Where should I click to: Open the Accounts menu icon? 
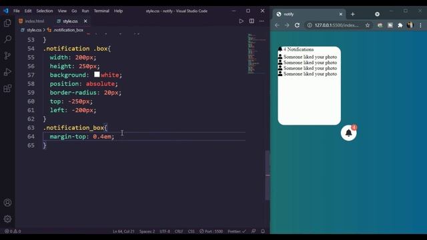tap(7, 203)
